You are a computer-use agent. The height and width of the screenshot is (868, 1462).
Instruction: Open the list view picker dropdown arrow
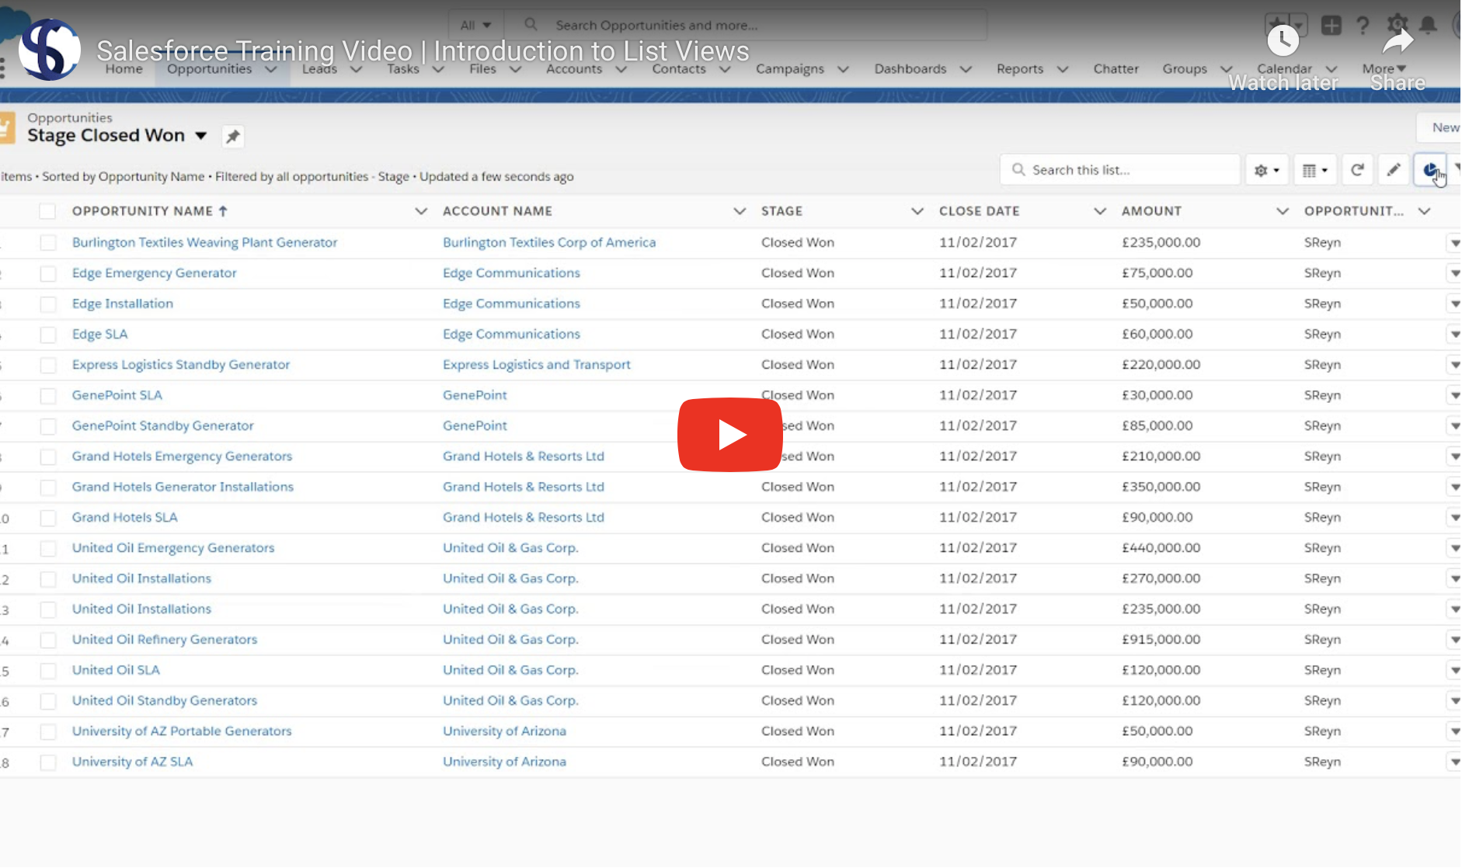tap(201, 136)
